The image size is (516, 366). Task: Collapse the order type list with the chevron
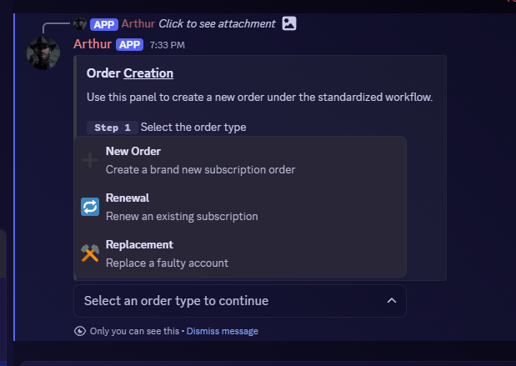pos(391,301)
